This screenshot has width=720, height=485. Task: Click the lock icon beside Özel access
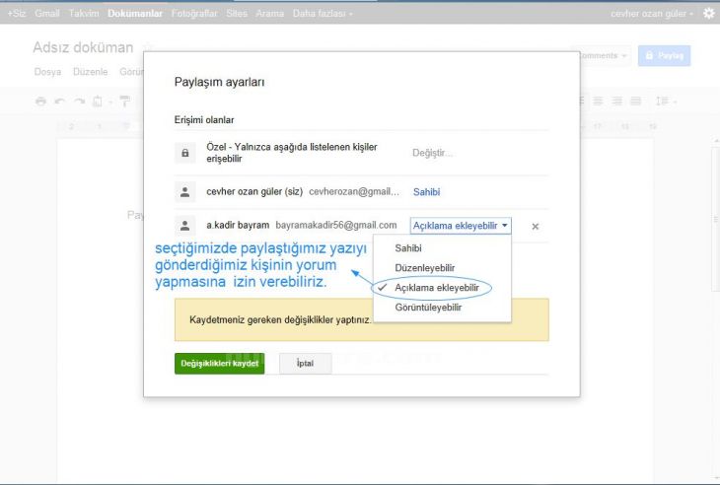point(184,153)
